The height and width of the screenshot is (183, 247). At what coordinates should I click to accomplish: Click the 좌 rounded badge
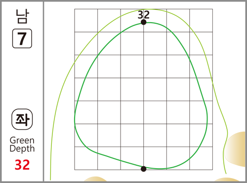[22, 119]
